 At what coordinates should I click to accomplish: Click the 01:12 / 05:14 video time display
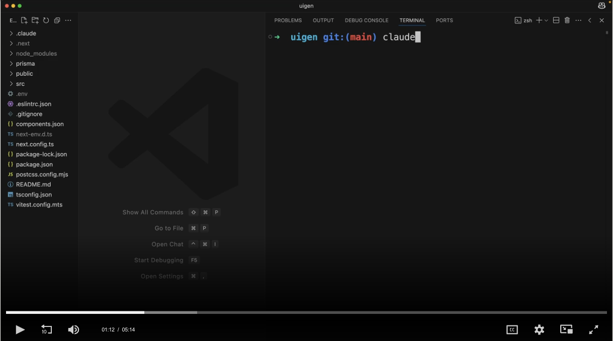pos(118,329)
